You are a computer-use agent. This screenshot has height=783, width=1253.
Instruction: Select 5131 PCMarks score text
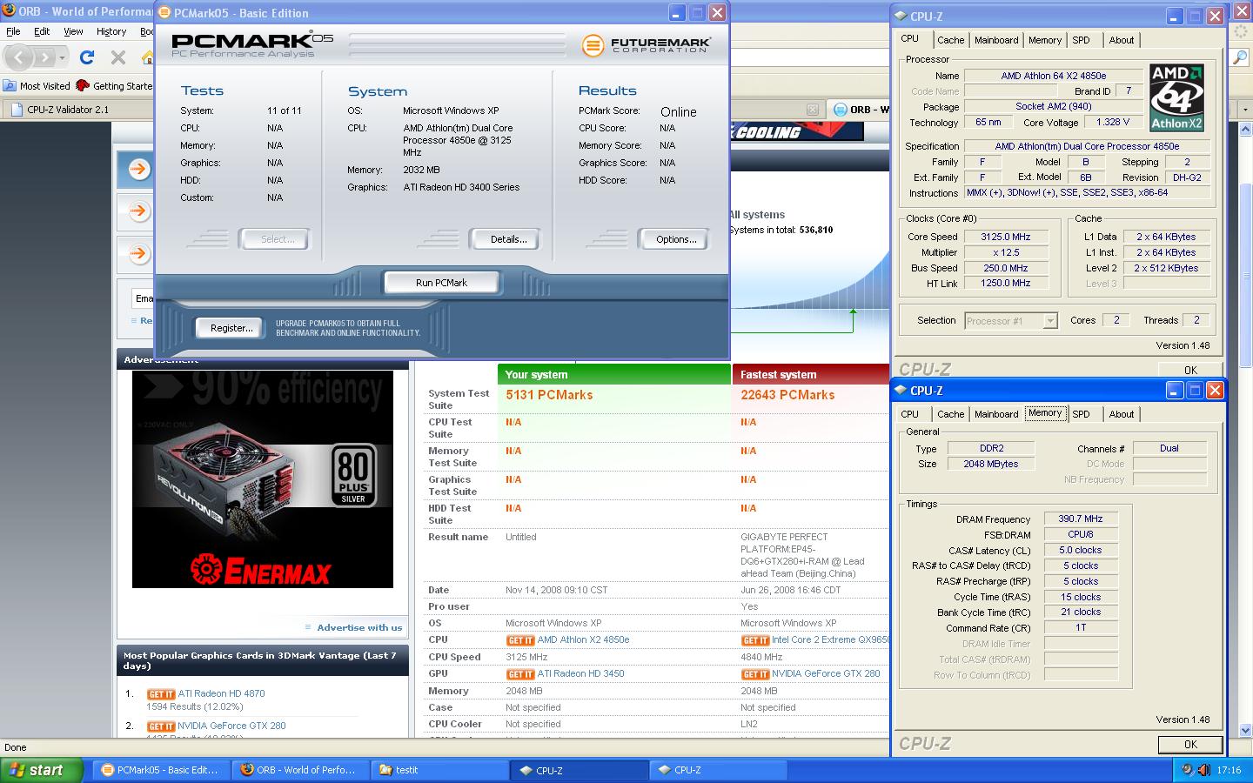549,395
